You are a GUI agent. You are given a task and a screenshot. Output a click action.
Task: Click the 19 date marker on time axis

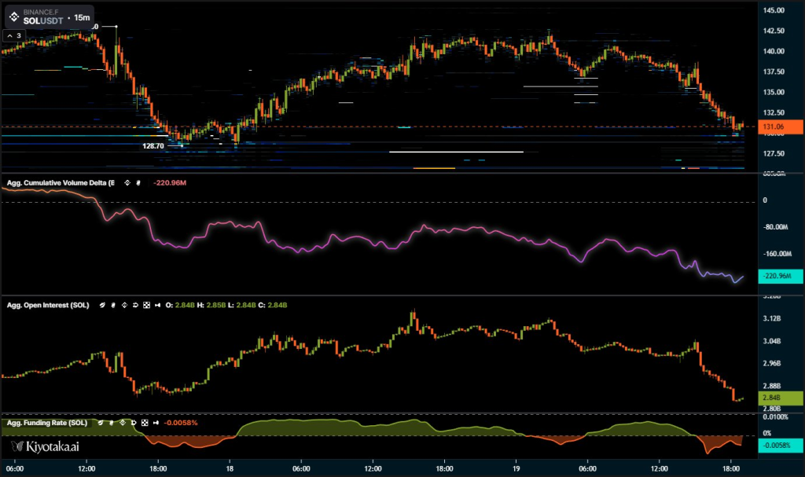(516, 468)
